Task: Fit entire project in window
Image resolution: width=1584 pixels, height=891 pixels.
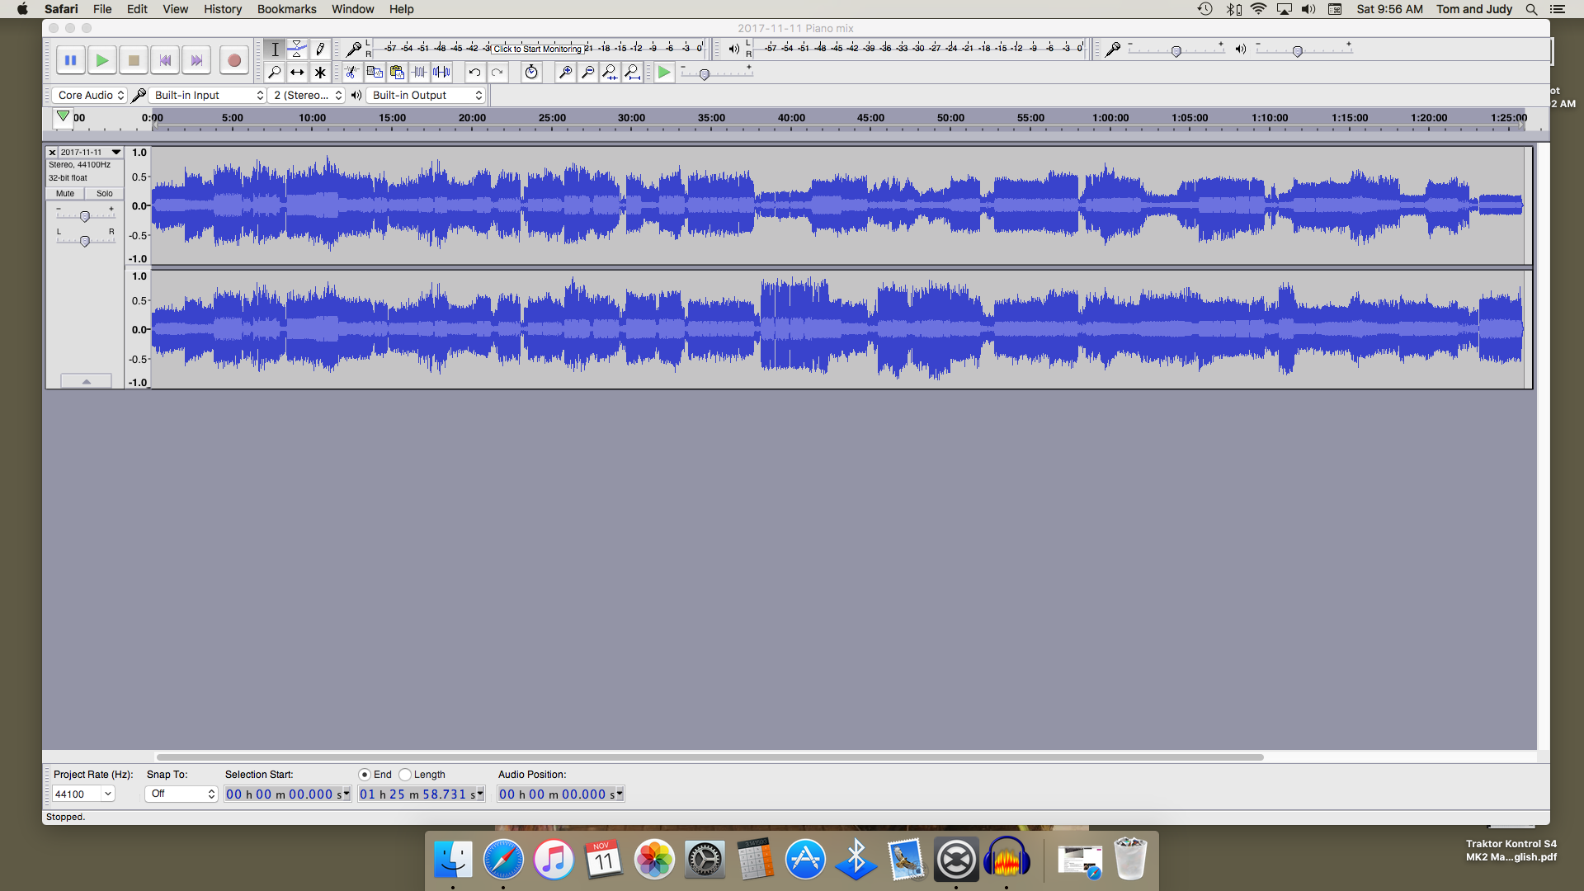Action: [633, 73]
